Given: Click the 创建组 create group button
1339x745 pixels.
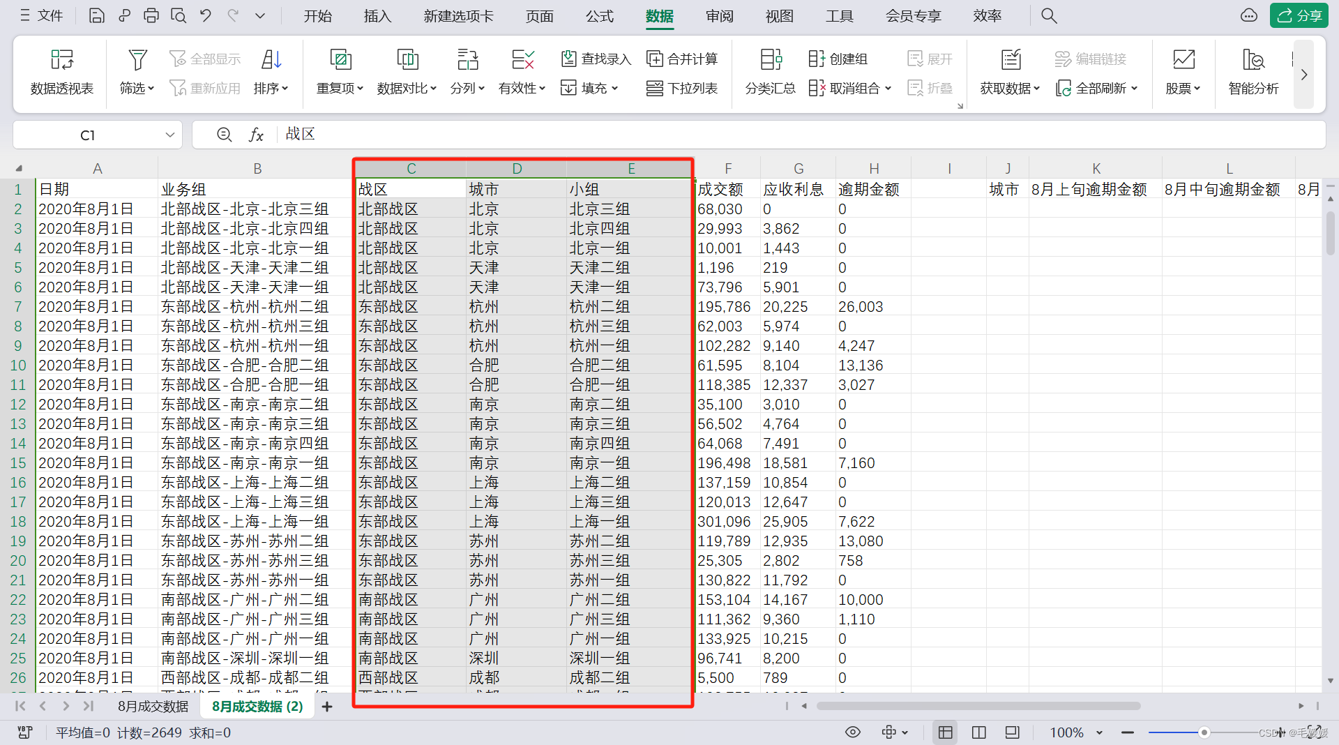Looking at the screenshot, I should [x=838, y=59].
